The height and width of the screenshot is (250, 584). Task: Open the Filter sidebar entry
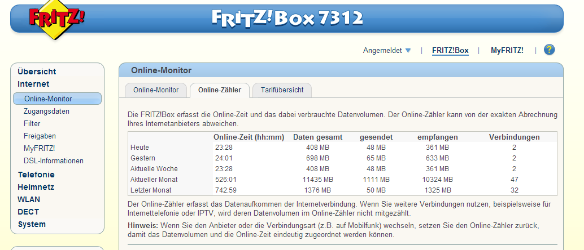[32, 124]
